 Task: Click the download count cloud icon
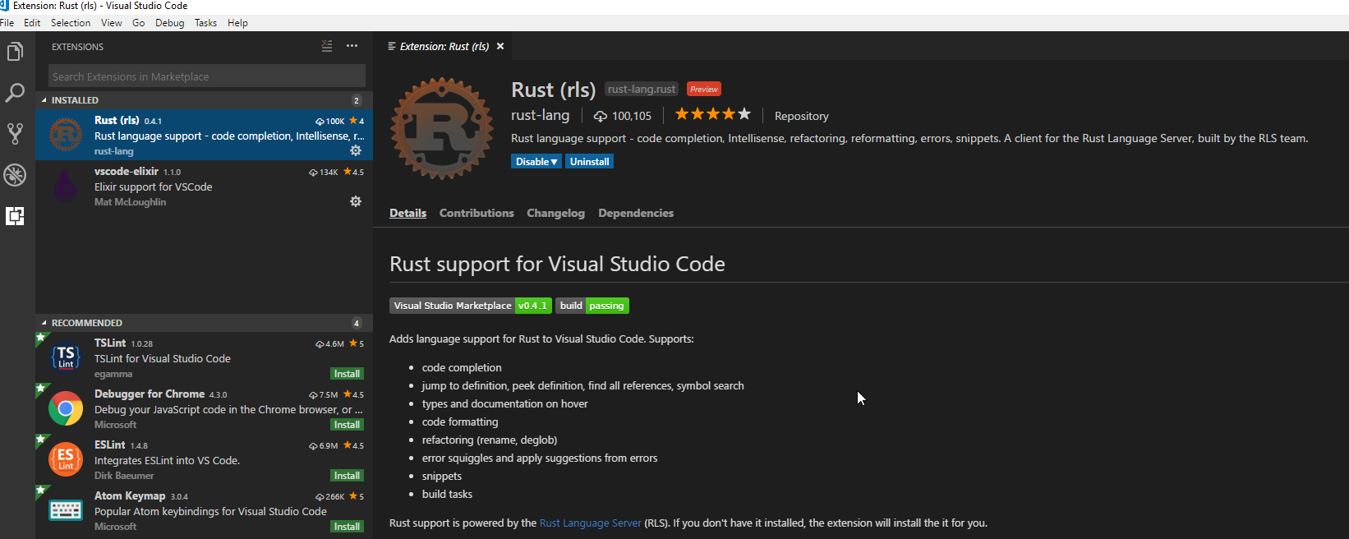point(601,116)
